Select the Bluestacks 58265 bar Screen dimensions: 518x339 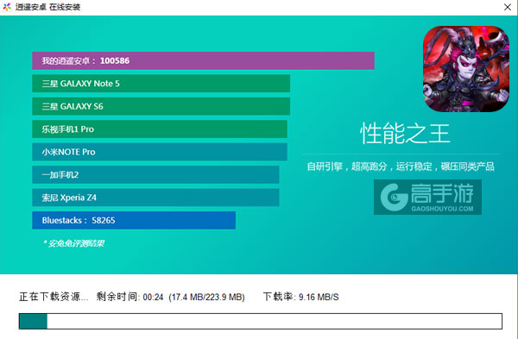tap(134, 220)
